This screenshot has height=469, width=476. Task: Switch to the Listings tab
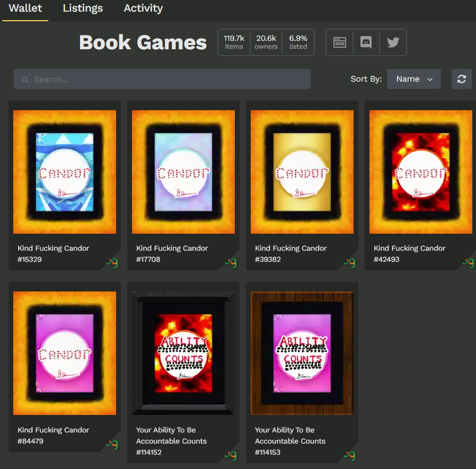83,8
